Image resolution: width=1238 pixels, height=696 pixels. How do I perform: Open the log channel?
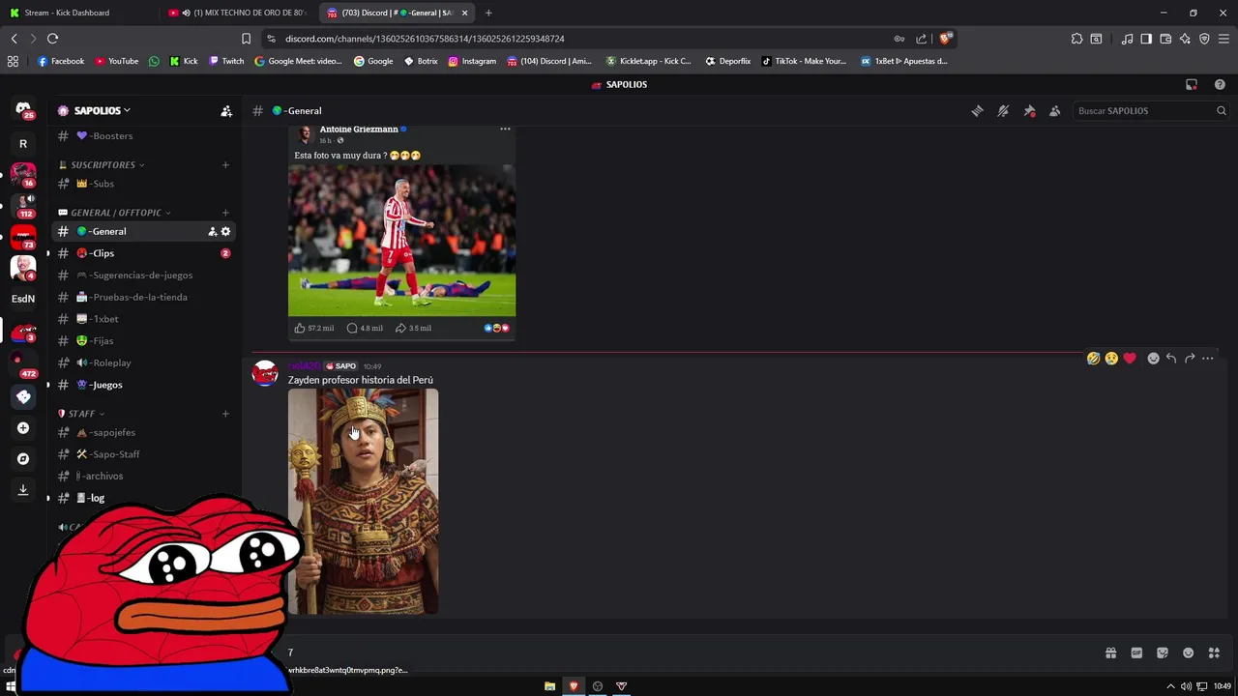click(x=143, y=498)
